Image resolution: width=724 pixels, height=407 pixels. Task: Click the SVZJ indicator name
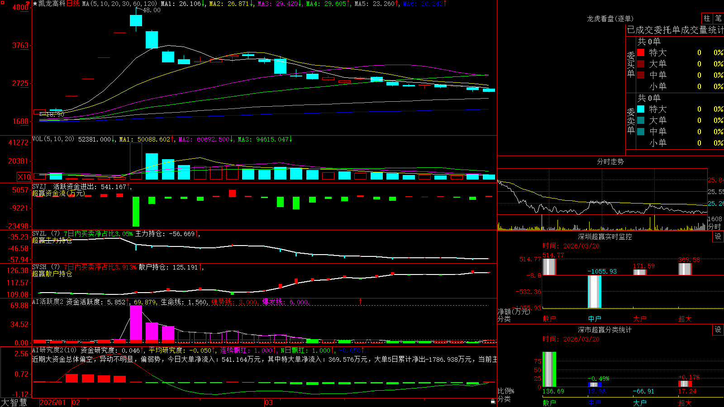point(39,187)
